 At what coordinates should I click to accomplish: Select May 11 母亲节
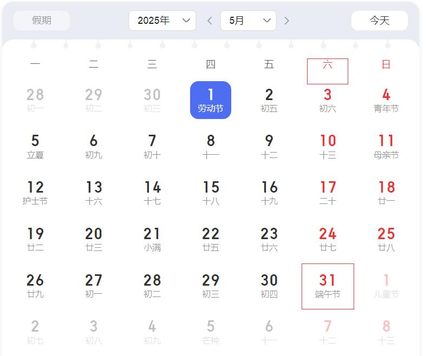pyautogui.click(x=386, y=147)
